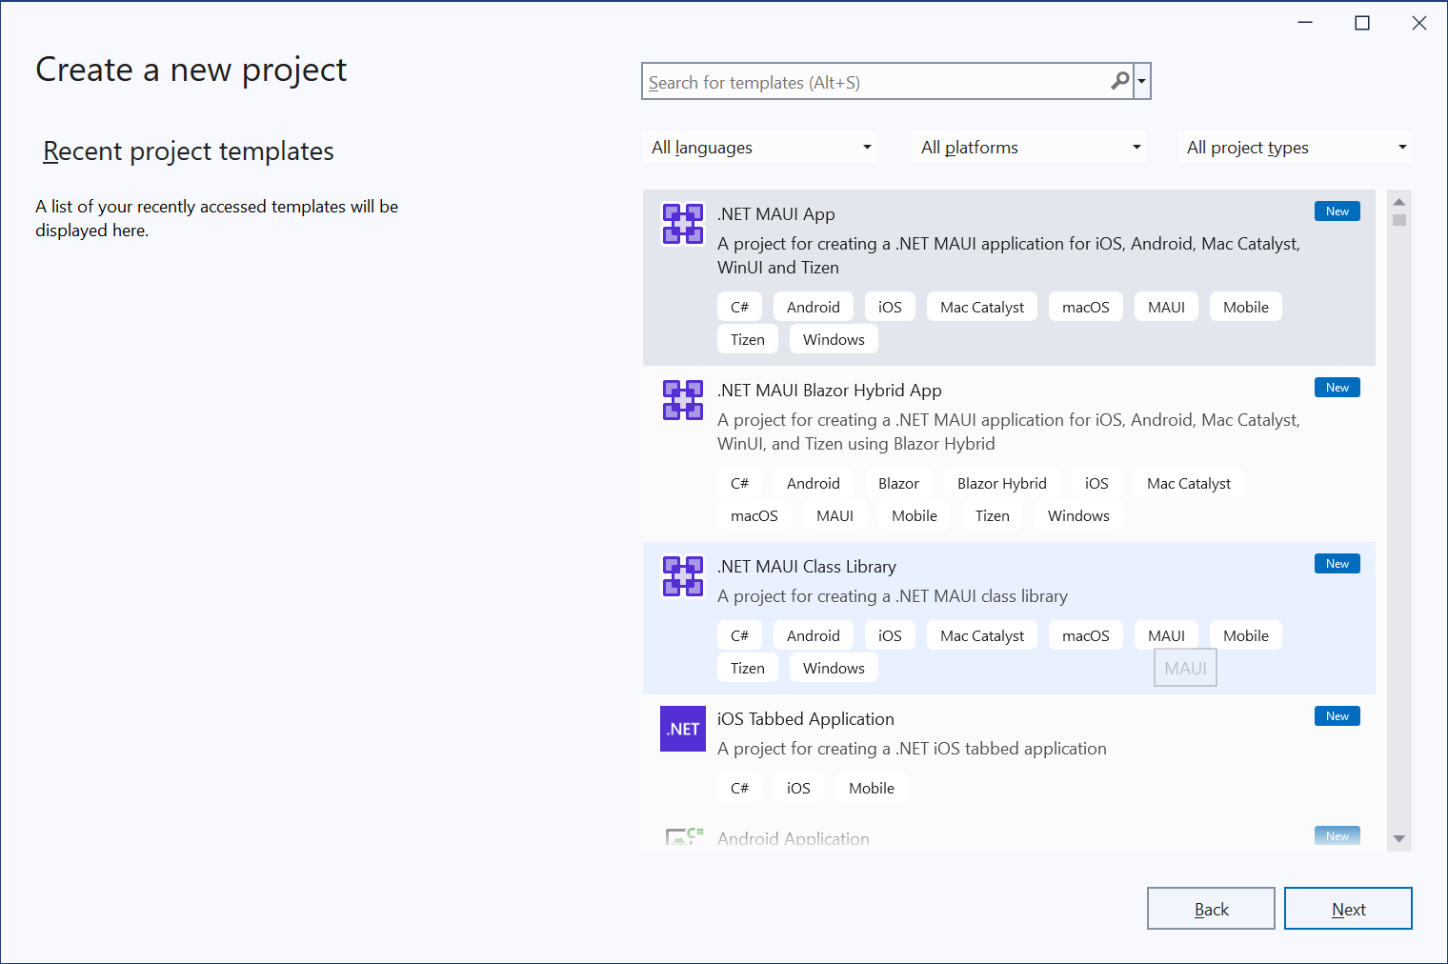Click the Recent project templates heading
The image size is (1448, 964).
(x=189, y=151)
